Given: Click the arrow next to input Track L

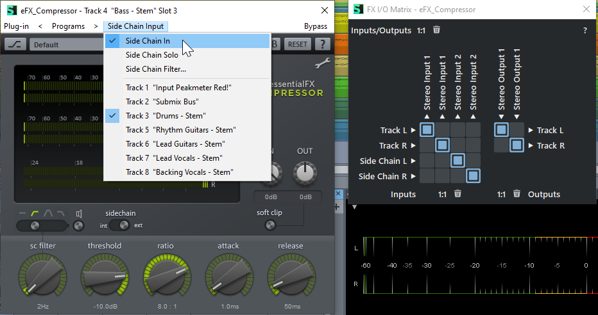Looking at the screenshot, I should pos(413,130).
